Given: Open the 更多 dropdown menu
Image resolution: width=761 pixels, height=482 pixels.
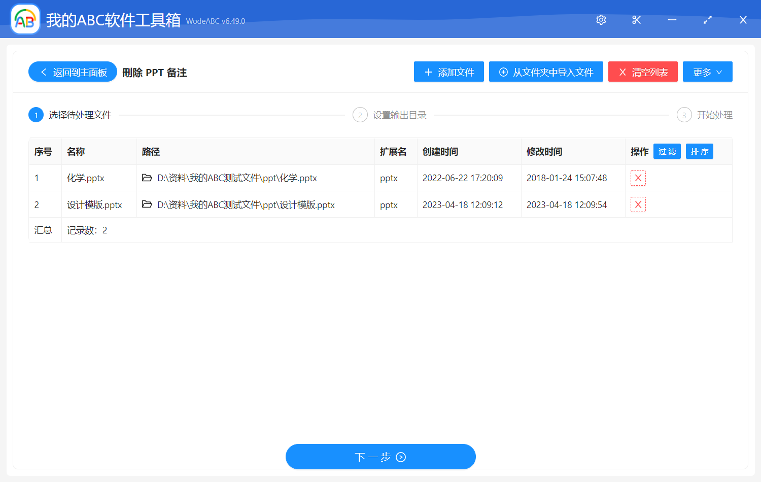Looking at the screenshot, I should point(707,72).
